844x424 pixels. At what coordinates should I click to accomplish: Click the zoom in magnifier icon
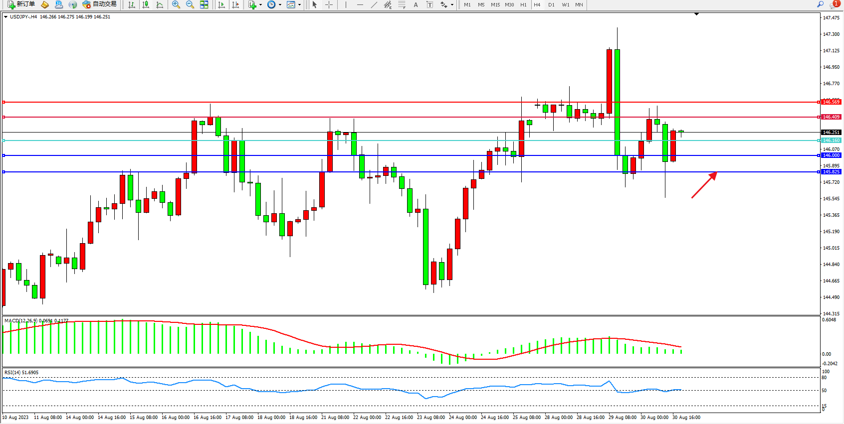coord(176,4)
